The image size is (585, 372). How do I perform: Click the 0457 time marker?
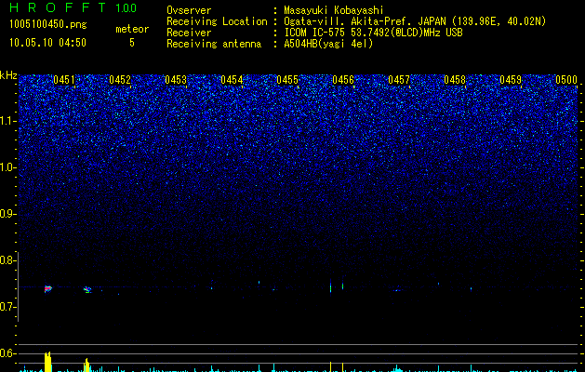(399, 80)
